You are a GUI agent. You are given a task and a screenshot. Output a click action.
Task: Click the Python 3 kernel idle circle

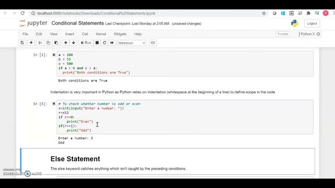point(318,34)
